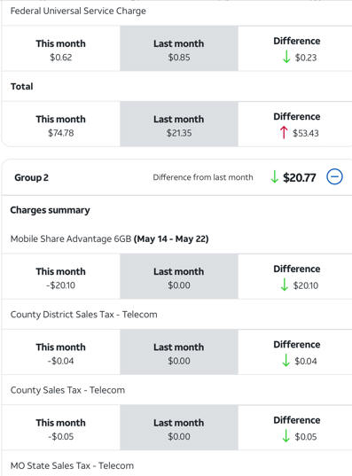Screen dimensions: 352x476
Task: Select the Mobile Share Advantage 6GB line
Action: tap(109, 239)
